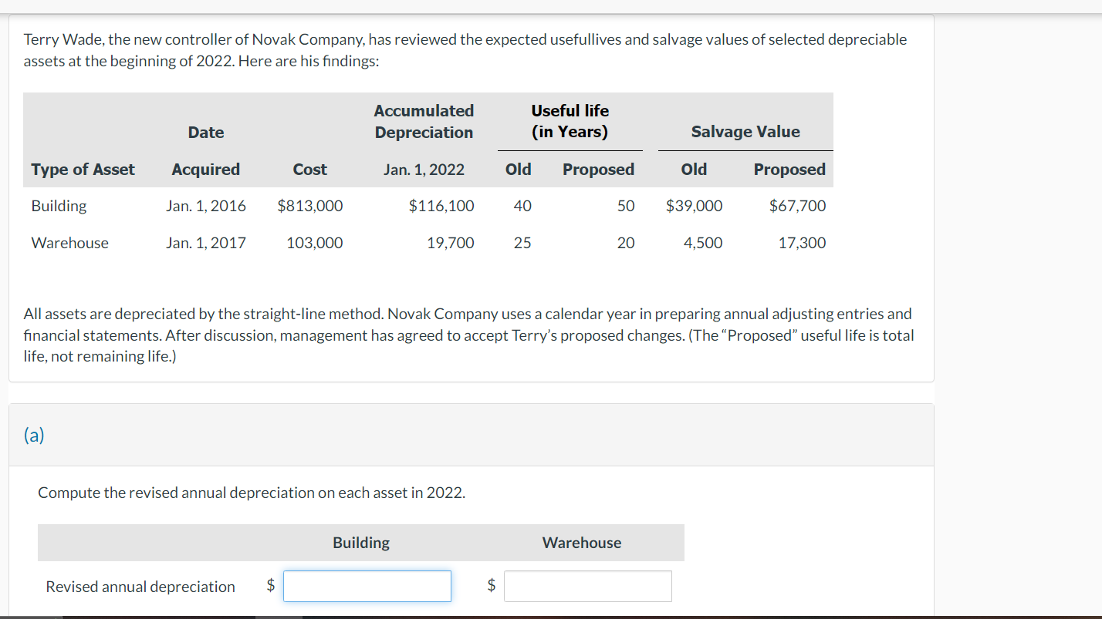
Task: Select the Warehouse label above the input
Action: (x=581, y=542)
